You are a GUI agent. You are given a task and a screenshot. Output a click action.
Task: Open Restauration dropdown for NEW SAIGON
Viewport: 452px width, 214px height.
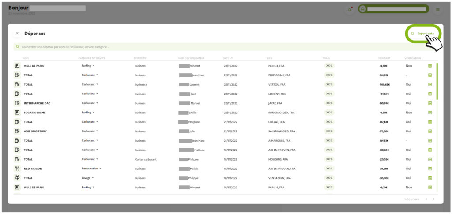click(91, 169)
